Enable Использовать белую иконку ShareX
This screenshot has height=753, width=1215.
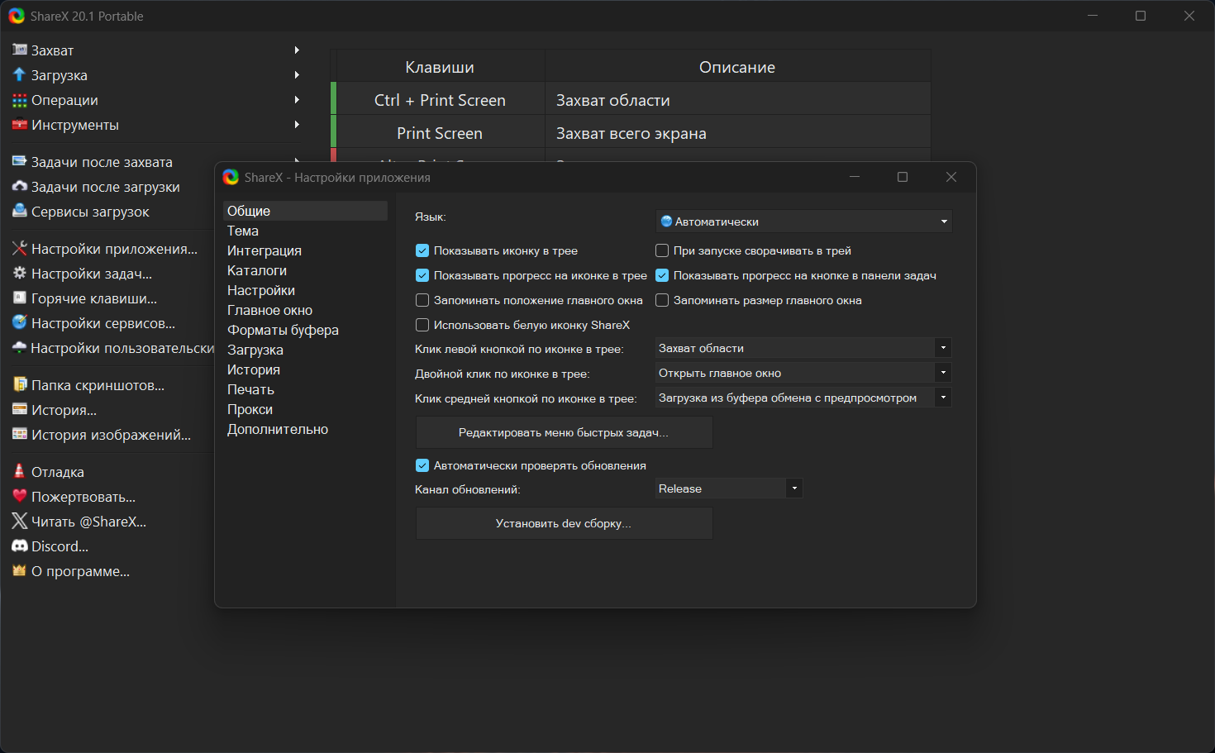point(422,325)
